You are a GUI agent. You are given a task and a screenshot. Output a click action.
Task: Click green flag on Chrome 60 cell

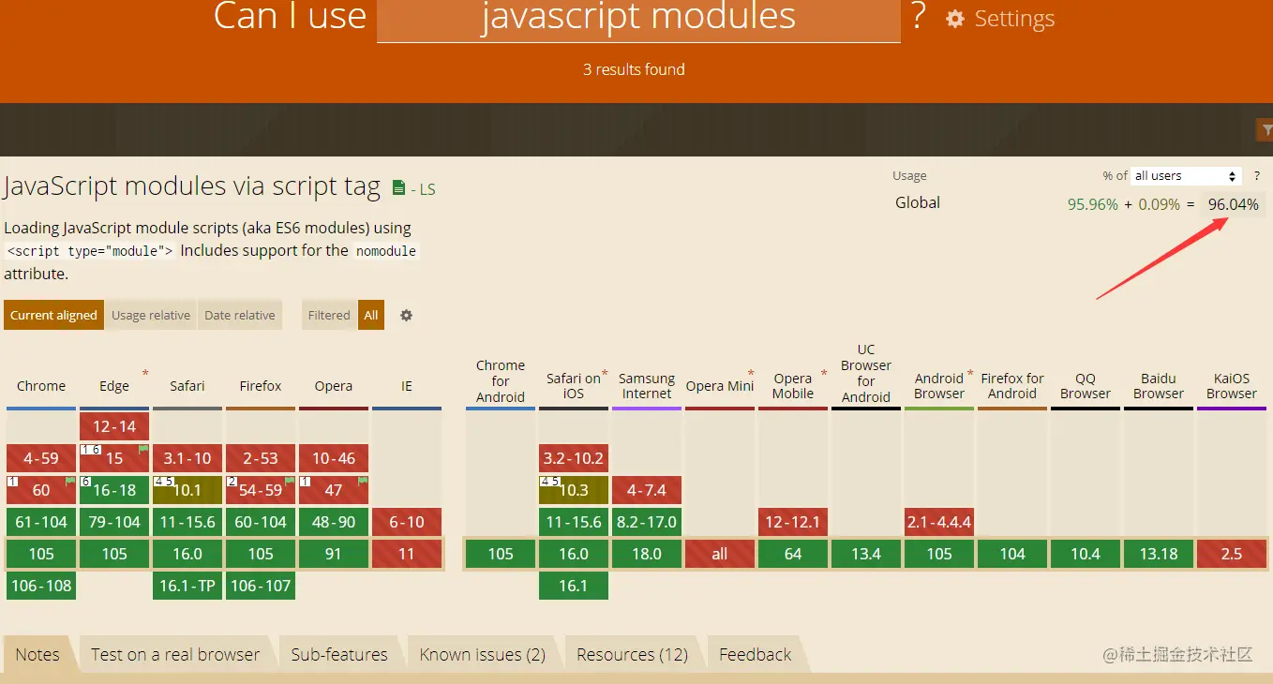(70, 482)
